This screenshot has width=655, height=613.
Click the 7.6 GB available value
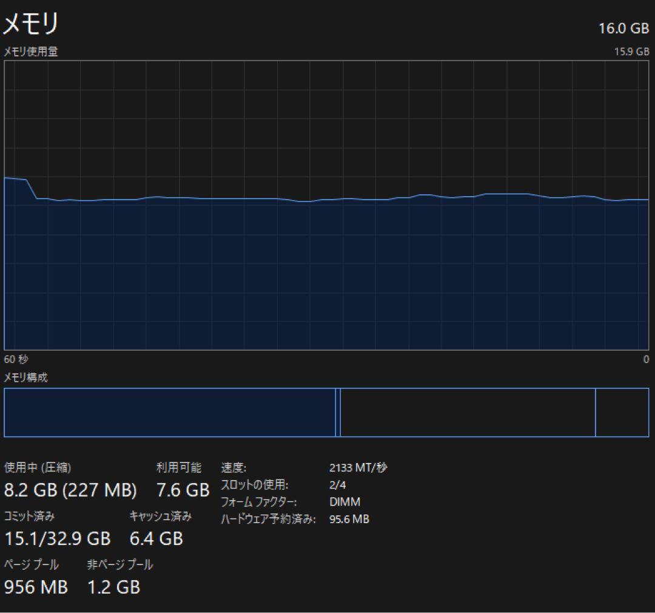point(183,490)
